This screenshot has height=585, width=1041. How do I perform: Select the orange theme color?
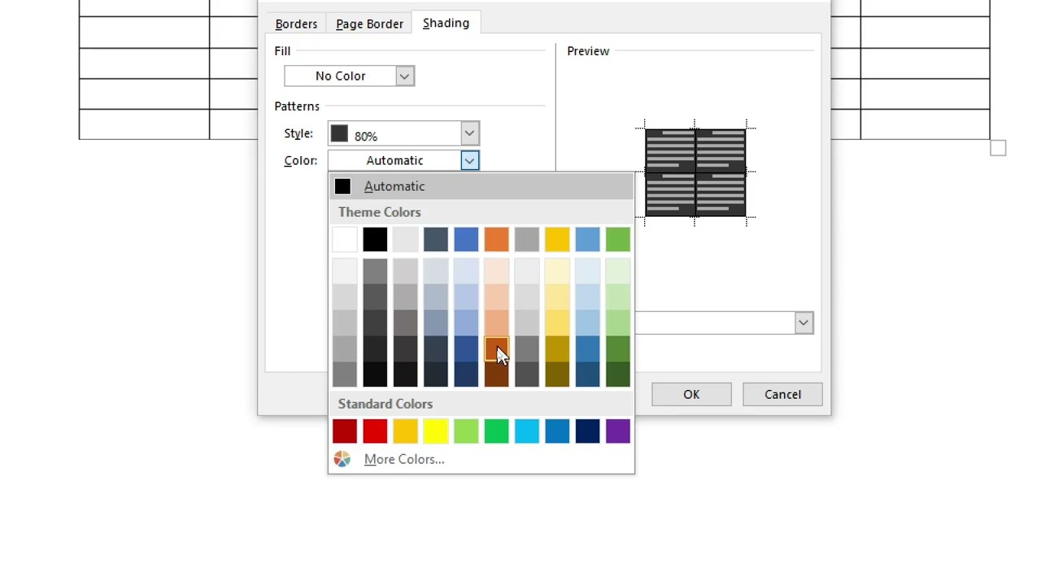point(496,238)
